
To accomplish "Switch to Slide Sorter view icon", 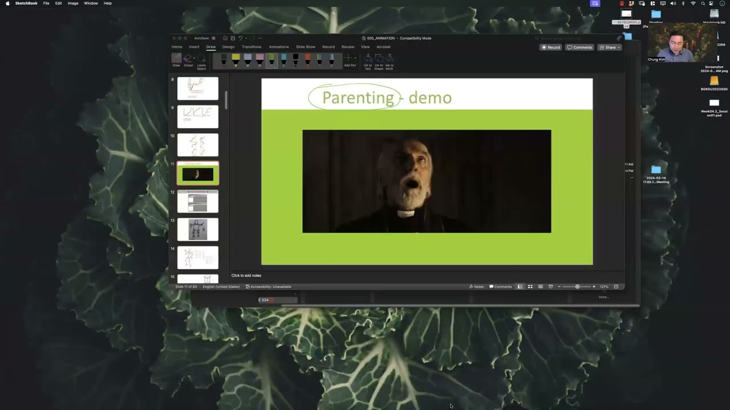I will (x=530, y=286).
